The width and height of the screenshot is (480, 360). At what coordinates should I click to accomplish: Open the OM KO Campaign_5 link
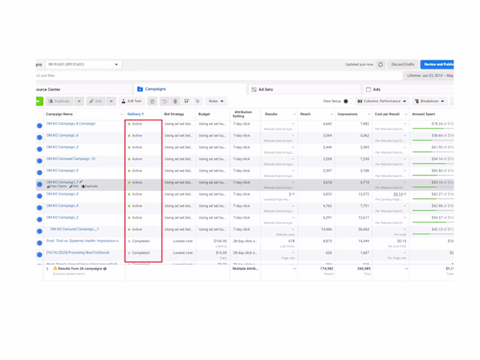pos(62,194)
